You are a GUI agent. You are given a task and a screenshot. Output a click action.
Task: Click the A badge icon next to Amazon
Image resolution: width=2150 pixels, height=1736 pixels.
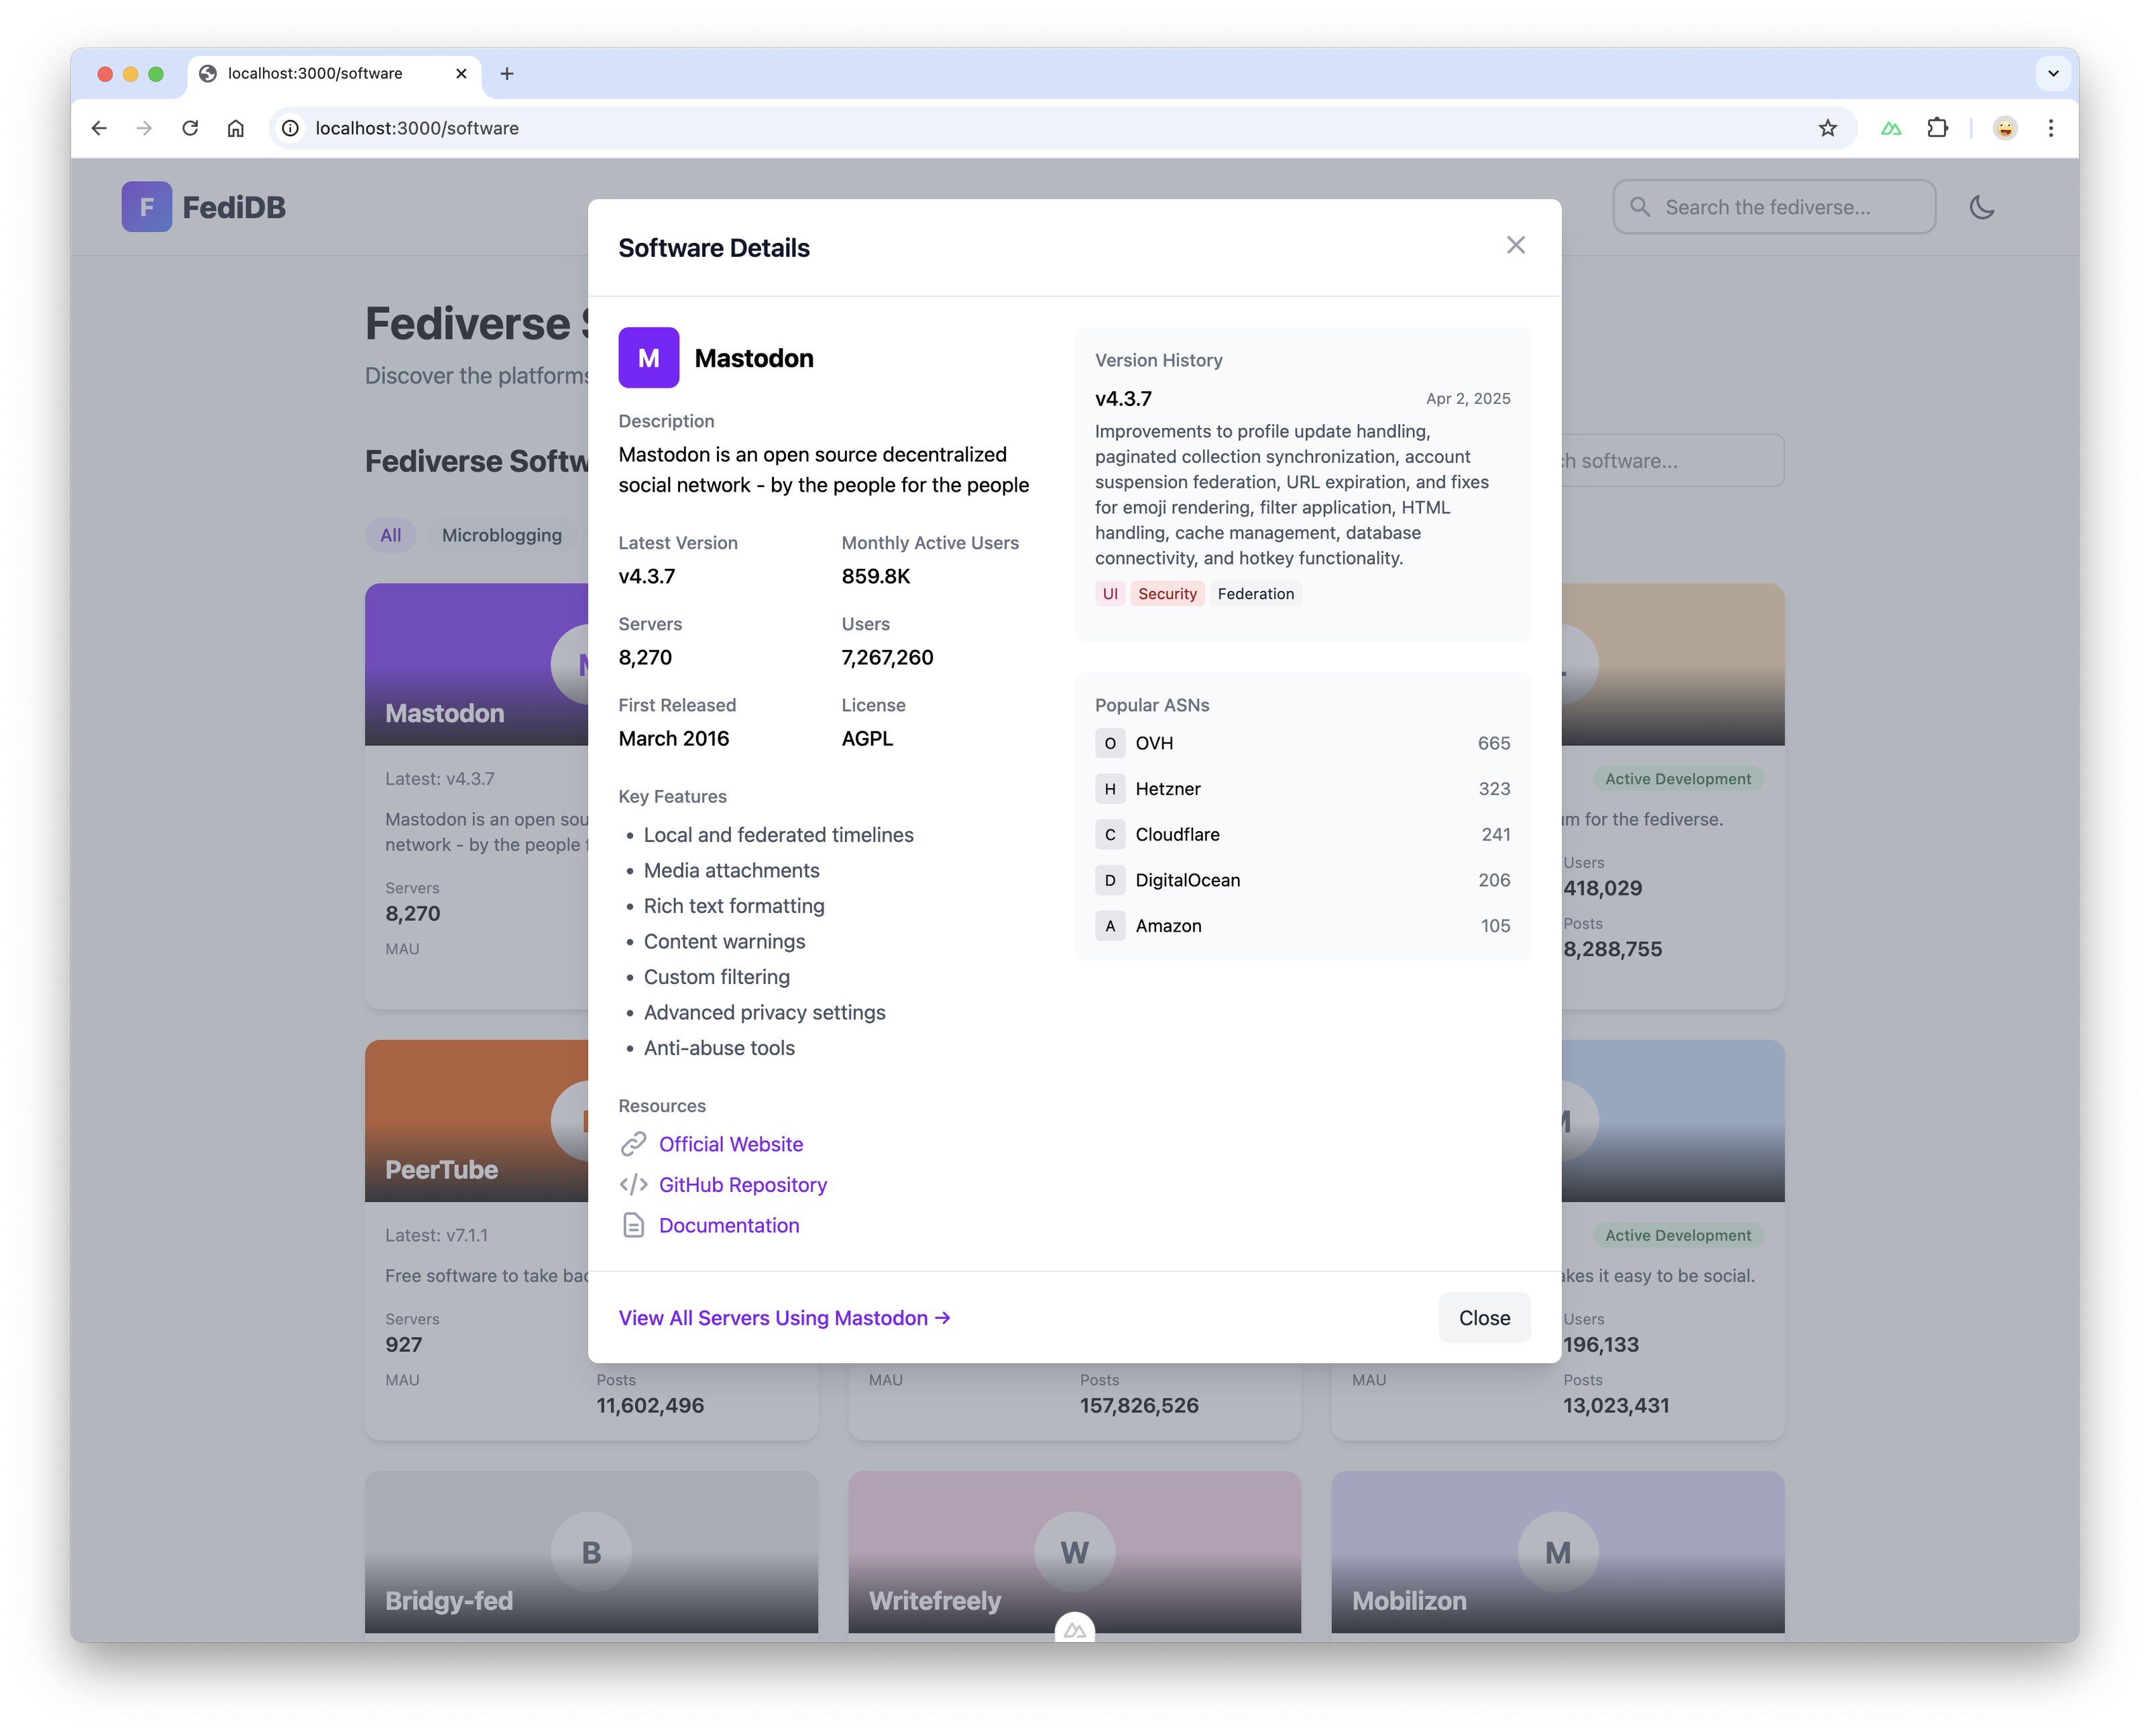[x=1109, y=925]
